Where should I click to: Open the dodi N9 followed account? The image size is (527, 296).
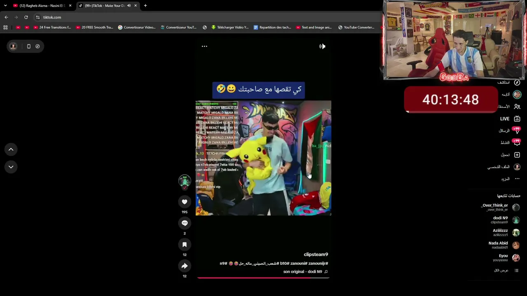pyautogui.click(x=505, y=220)
